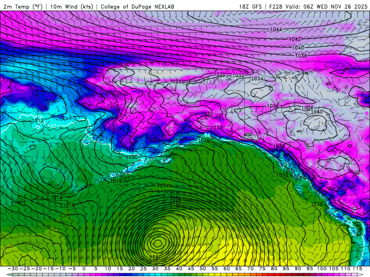Click the 75 temperature scale label

tap(262, 269)
